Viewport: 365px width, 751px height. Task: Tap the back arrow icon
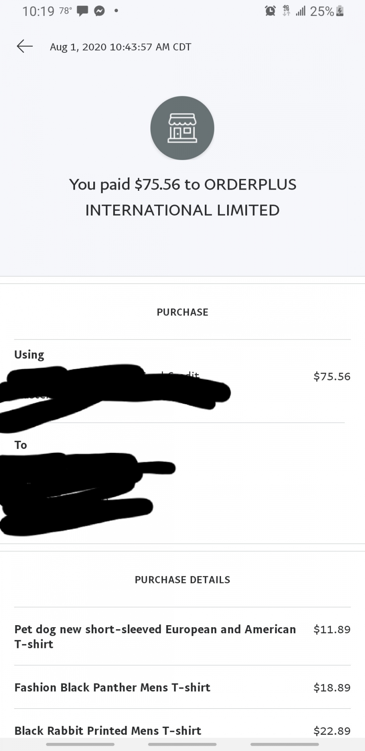pyautogui.click(x=24, y=46)
